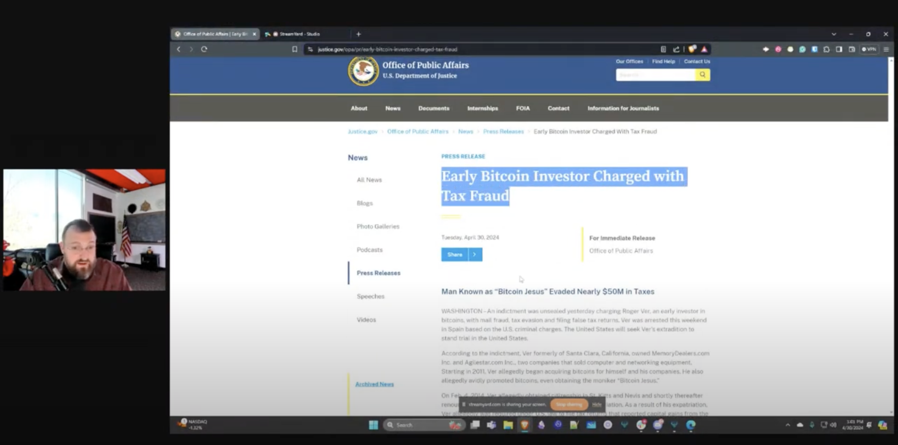Close the Office of Public Affairs tab
This screenshot has height=445, width=898.
tap(254, 34)
